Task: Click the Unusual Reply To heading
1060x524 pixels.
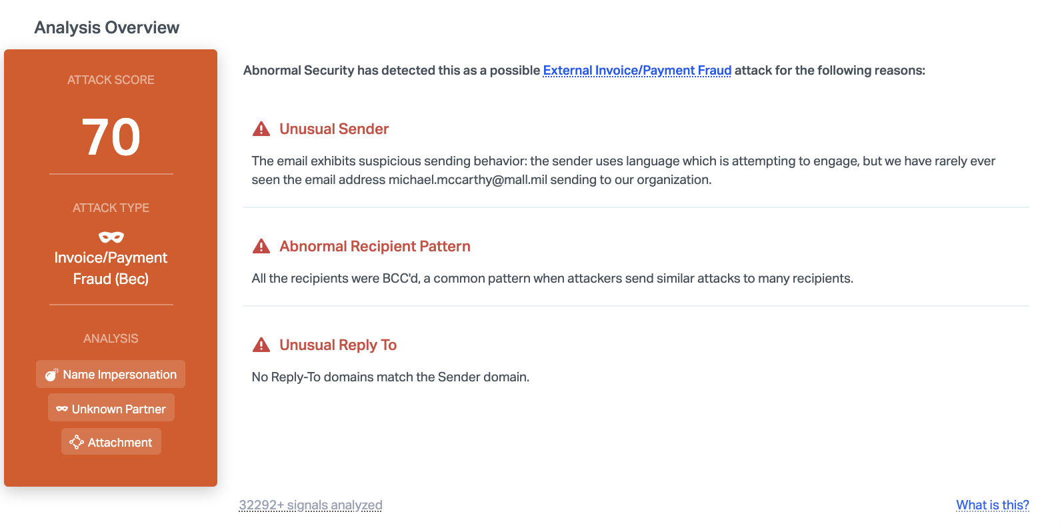Action: (338, 345)
